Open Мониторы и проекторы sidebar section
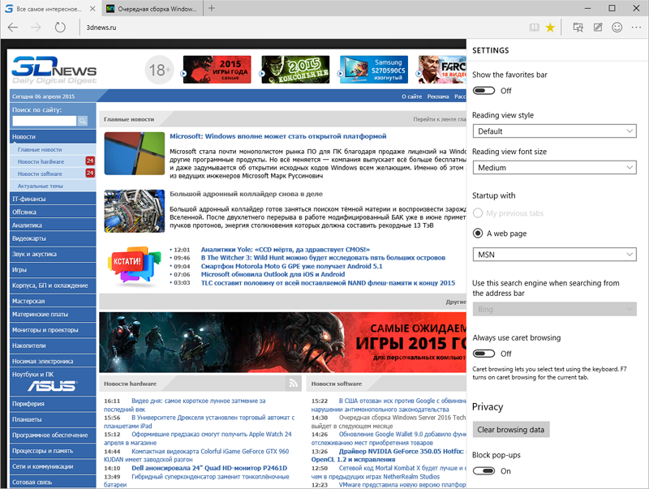649x489 pixels. [x=53, y=330]
